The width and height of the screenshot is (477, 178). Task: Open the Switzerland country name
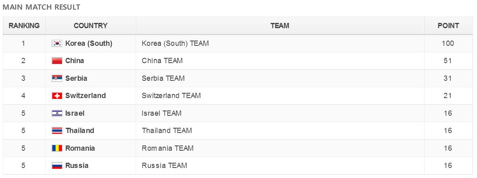(85, 96)
